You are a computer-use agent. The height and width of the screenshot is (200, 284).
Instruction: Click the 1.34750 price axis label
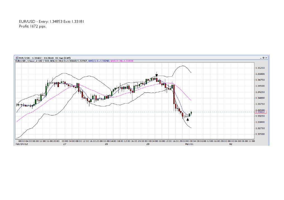click(260, 80)
